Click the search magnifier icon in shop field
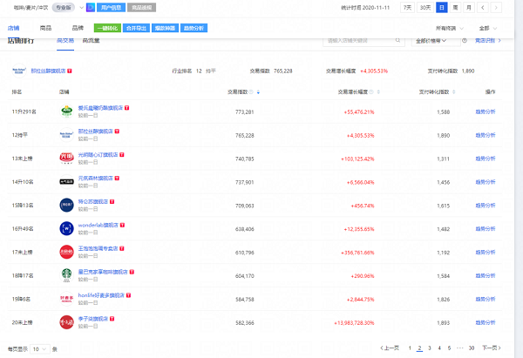 [397, 40]
